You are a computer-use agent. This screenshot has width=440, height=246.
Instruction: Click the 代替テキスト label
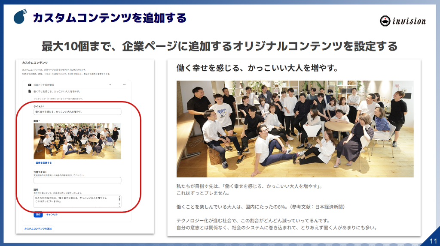[x=40, y=172]
